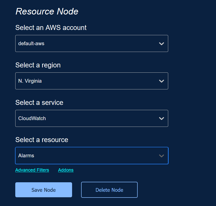Click the chevron arrow in the CloudWatch field
The image size is (216, 206).
(161, 118)
